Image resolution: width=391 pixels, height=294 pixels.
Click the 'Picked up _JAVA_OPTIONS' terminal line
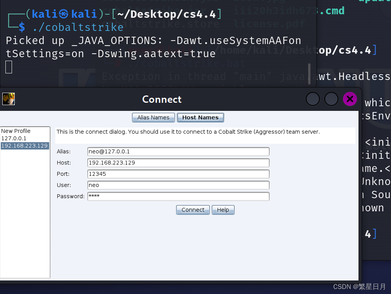[x=153, y=41]
